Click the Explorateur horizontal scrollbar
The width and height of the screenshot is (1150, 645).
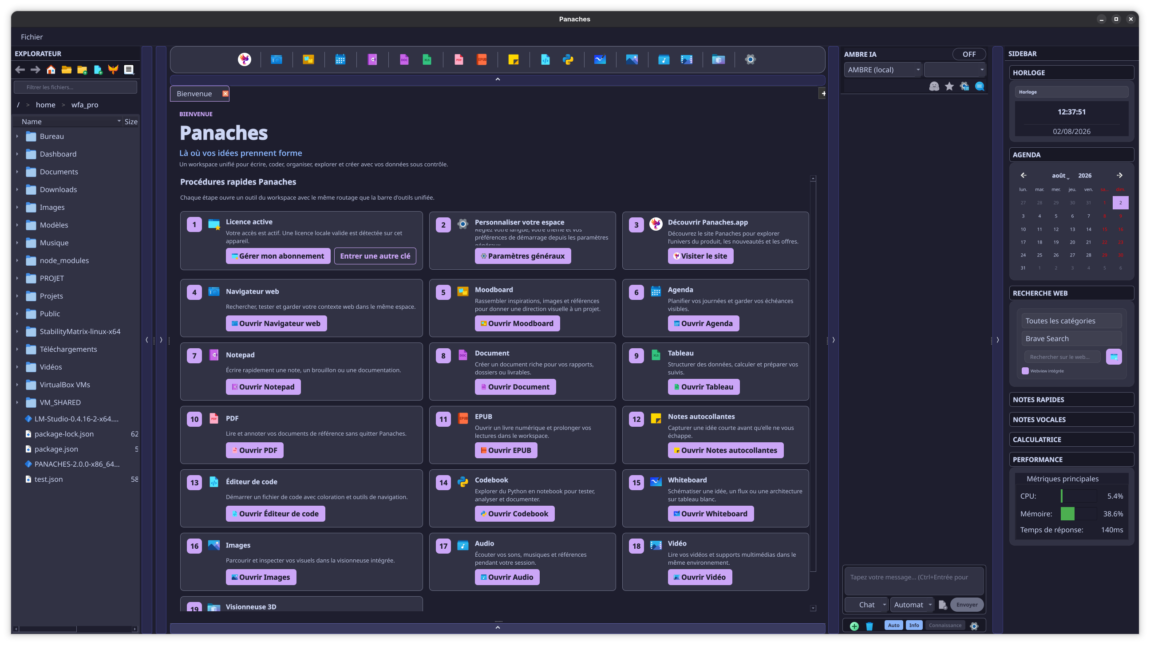75,629
